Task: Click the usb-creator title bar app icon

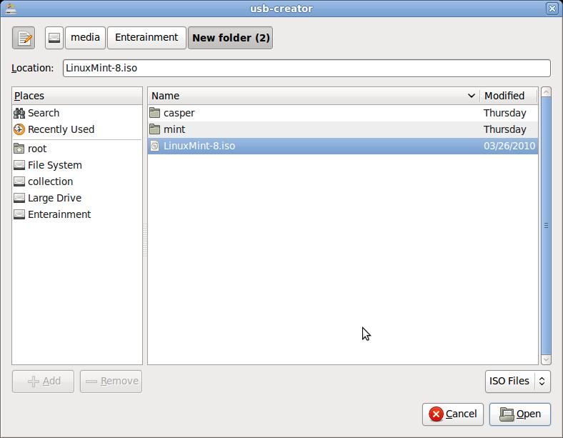Action: [x=11, y=9]
